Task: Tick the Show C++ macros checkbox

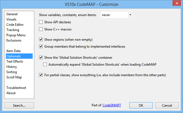Action: coord(41,29)
